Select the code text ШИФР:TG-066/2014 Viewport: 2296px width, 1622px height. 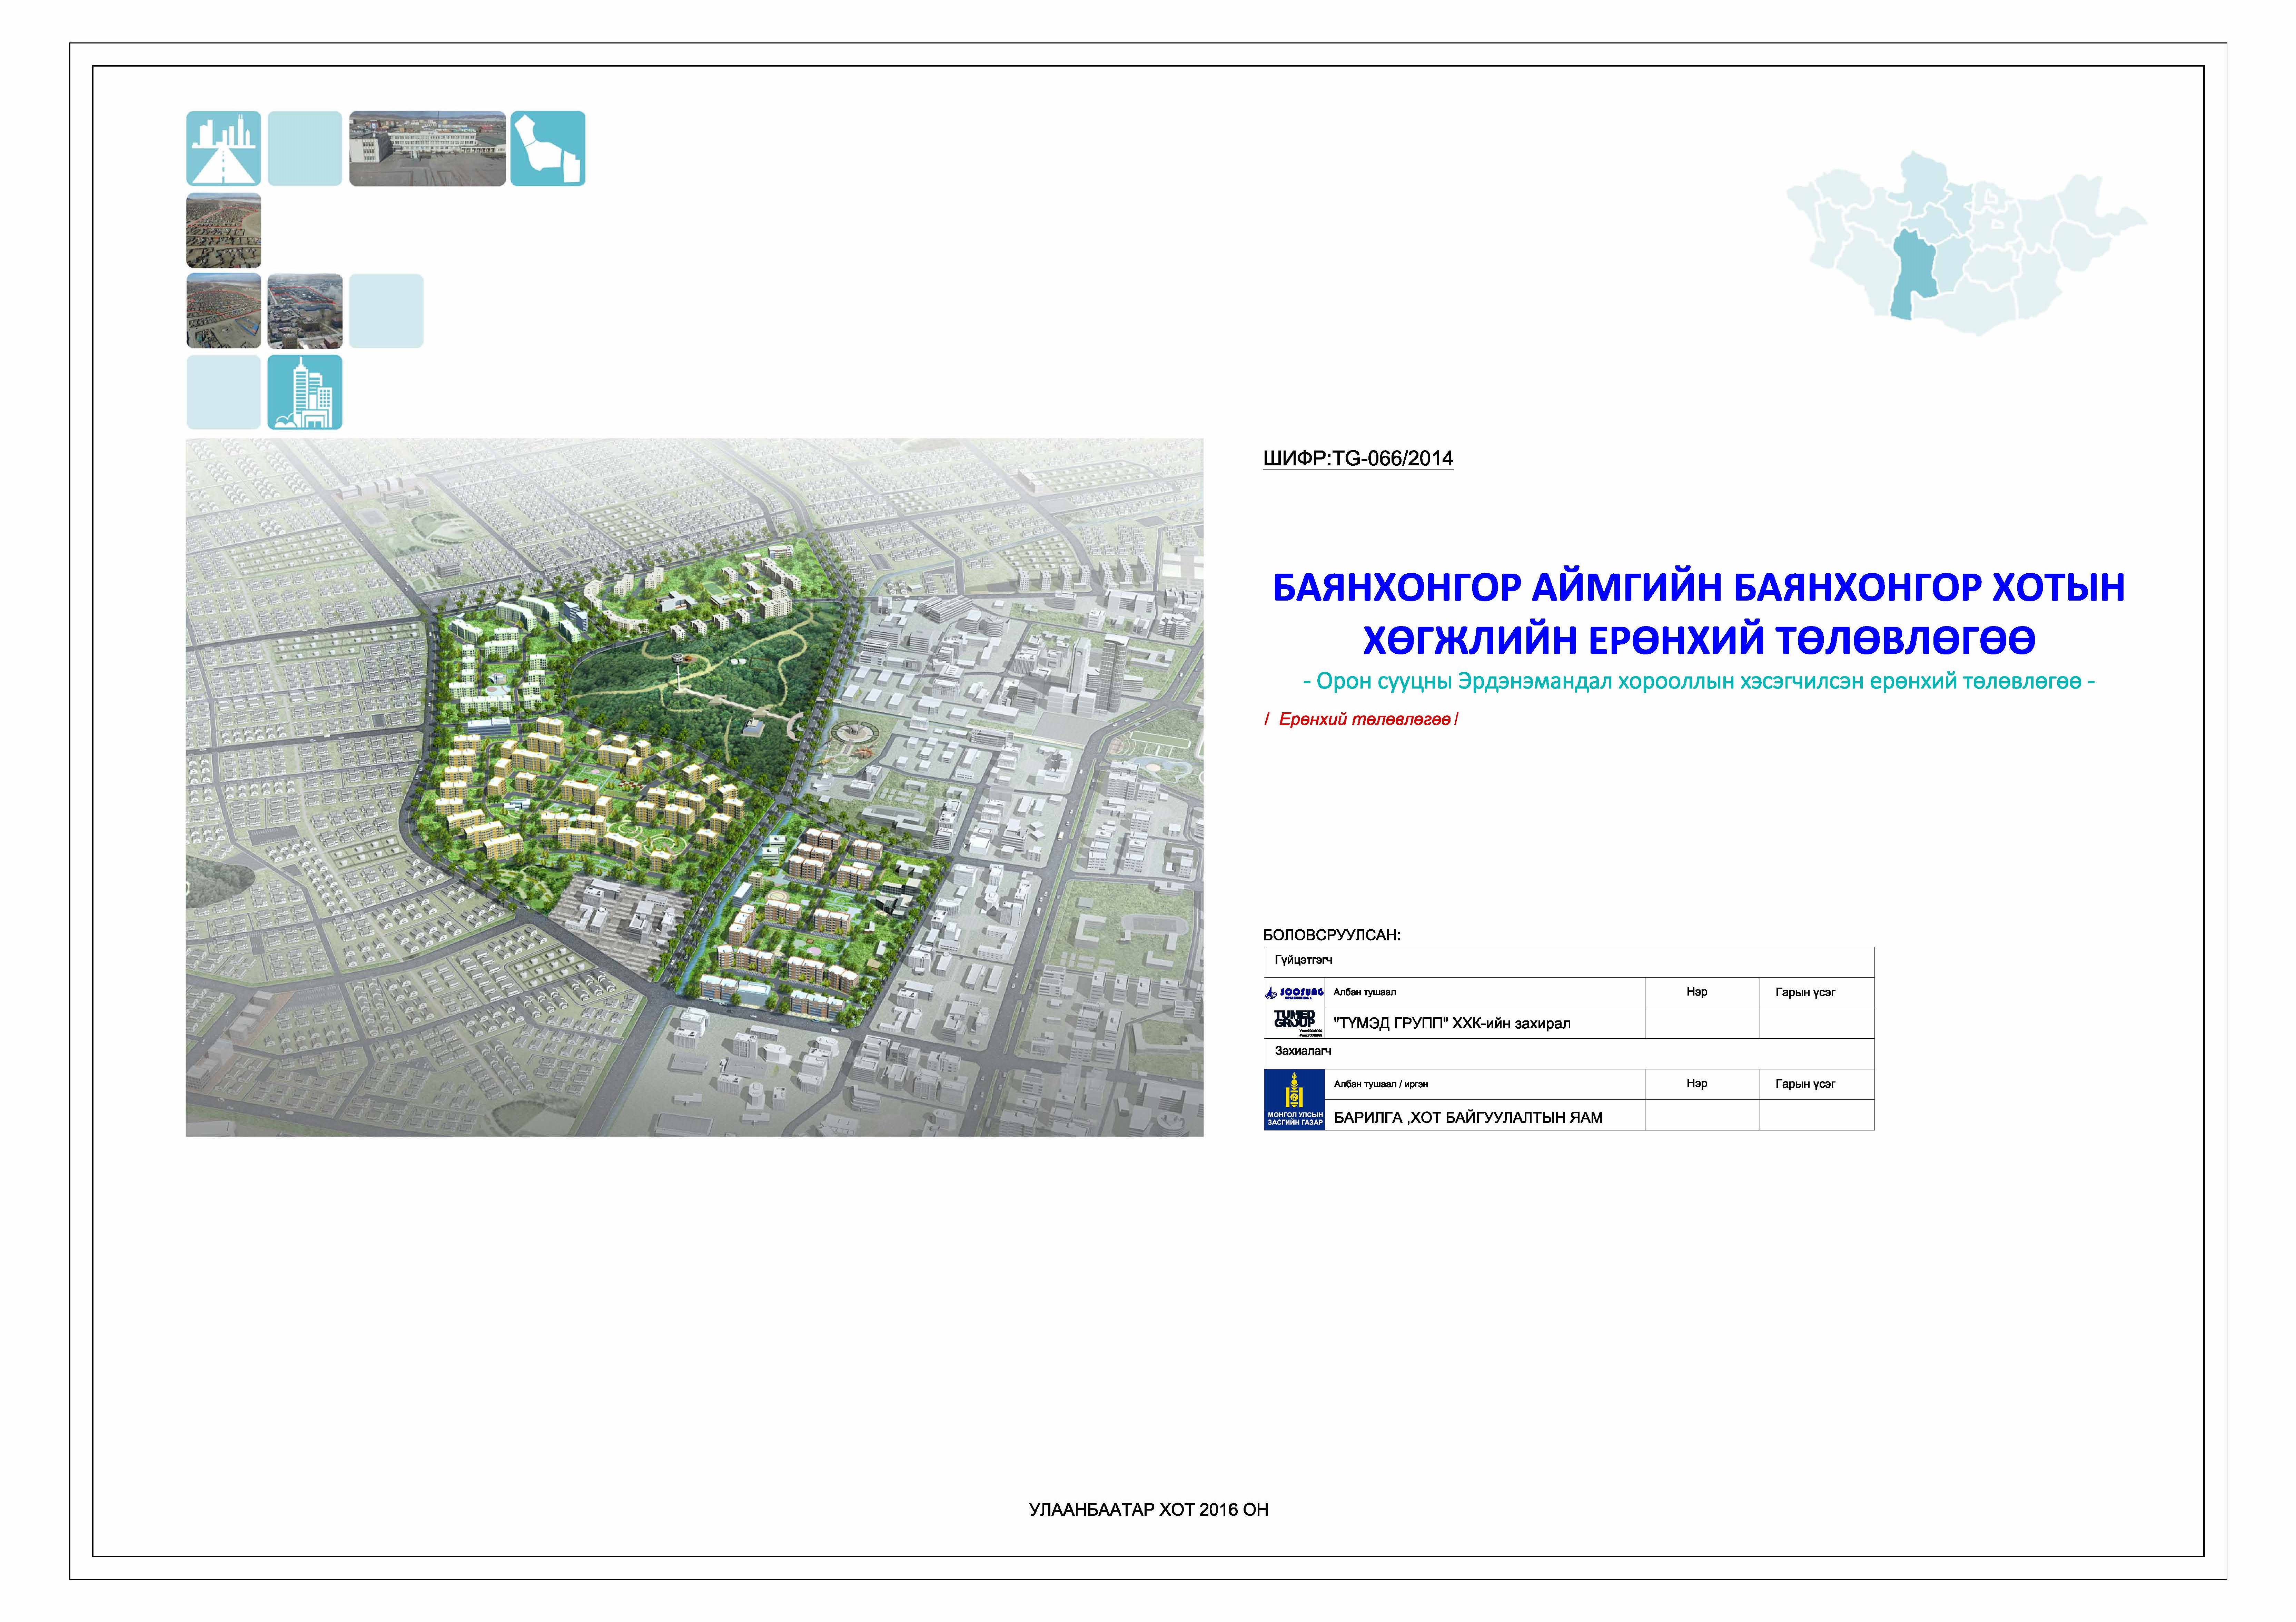1358,459
